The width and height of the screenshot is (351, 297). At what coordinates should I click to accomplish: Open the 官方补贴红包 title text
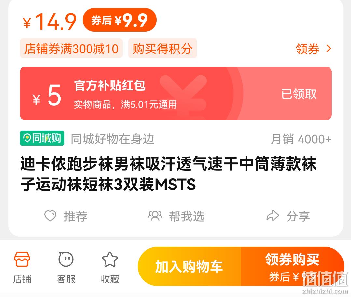tap(110, 85)
